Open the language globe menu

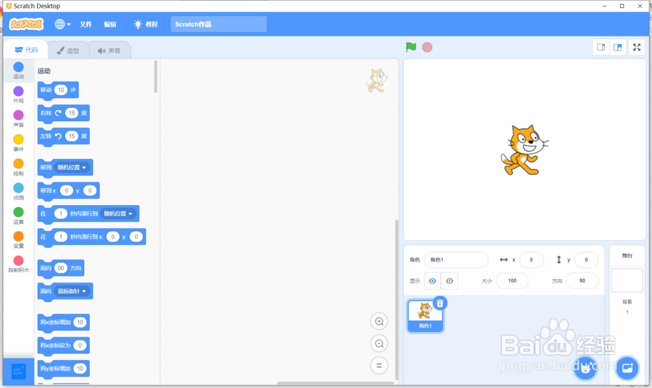point(63,24)
